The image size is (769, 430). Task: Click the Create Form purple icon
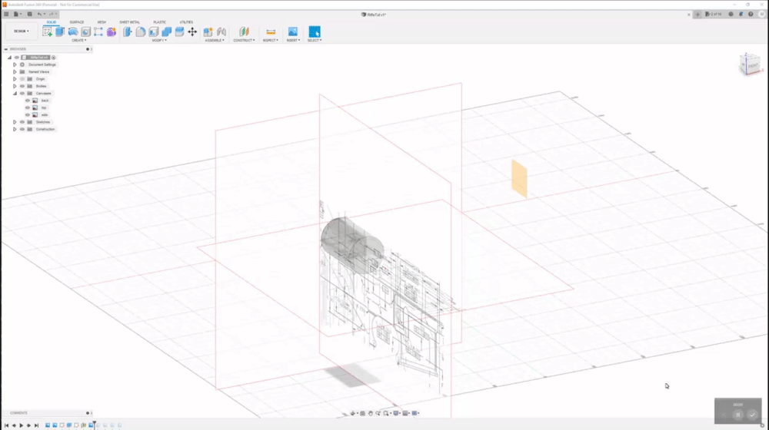click(x=112, y=31)
